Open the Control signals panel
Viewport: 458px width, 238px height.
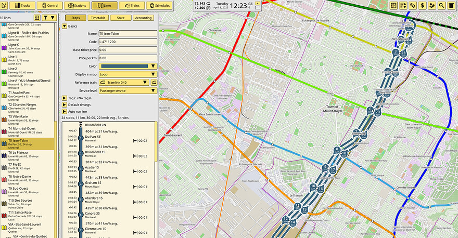49,5
